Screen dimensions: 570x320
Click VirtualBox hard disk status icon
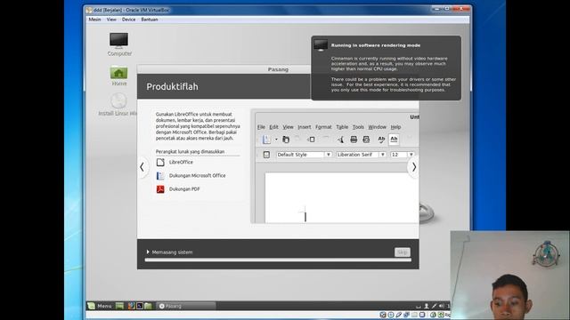click(x=383, y=315)
